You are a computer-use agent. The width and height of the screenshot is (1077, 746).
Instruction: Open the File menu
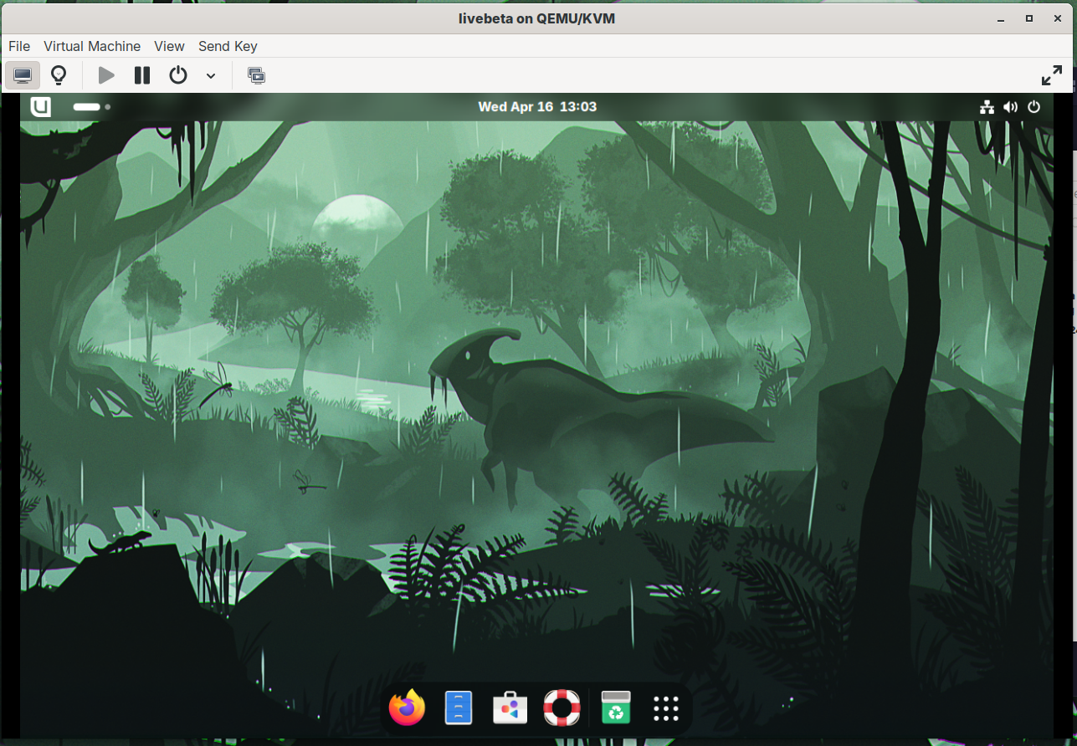(18, 46)
